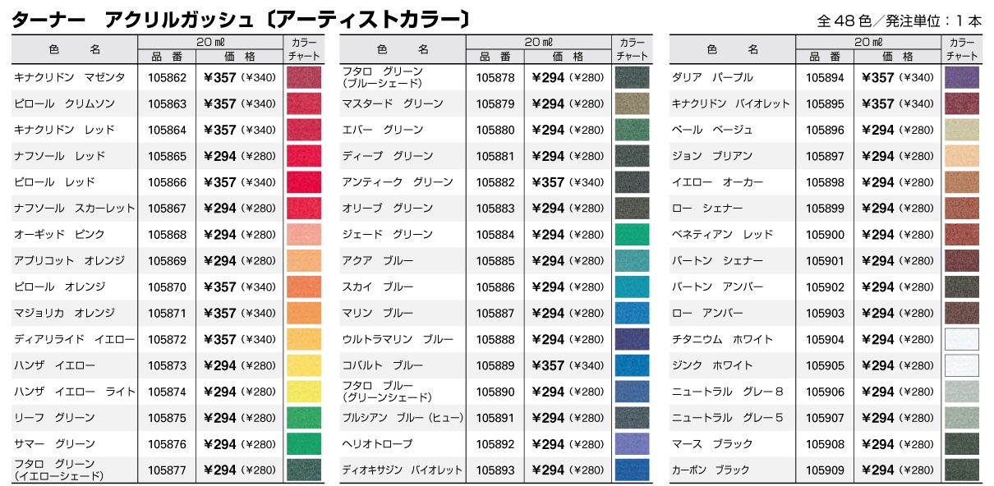Image resolution: width=994 pixels, height=486 pixels.
Task: Pick the イエロー オーカー swatch
Action: point(962,182)
